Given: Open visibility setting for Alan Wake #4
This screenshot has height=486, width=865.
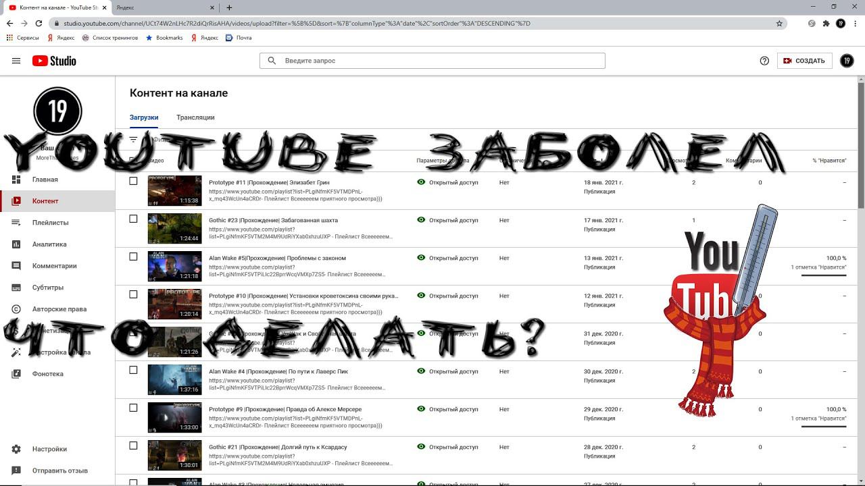Looking at the screenshot, I should [447, 371].
